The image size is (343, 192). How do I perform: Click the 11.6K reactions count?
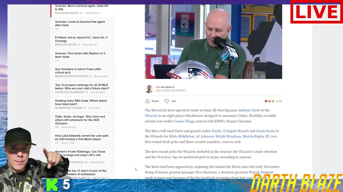click(x=279, y=101)
